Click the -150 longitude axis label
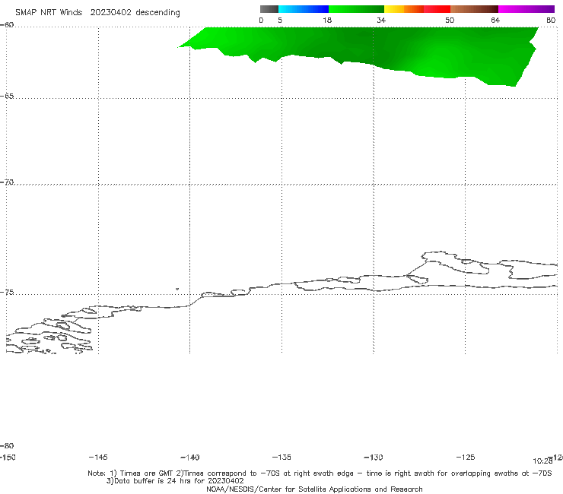The width and height of the screenshot is (563, 494). 8,458
